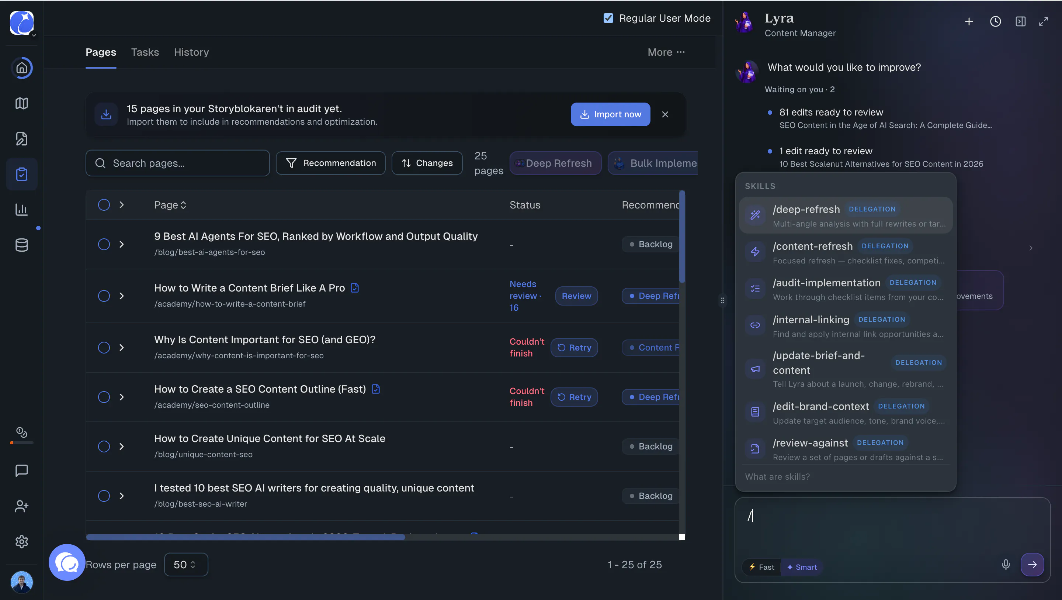Expand the 9 Best AI Agents row

(x=122, y=244)
